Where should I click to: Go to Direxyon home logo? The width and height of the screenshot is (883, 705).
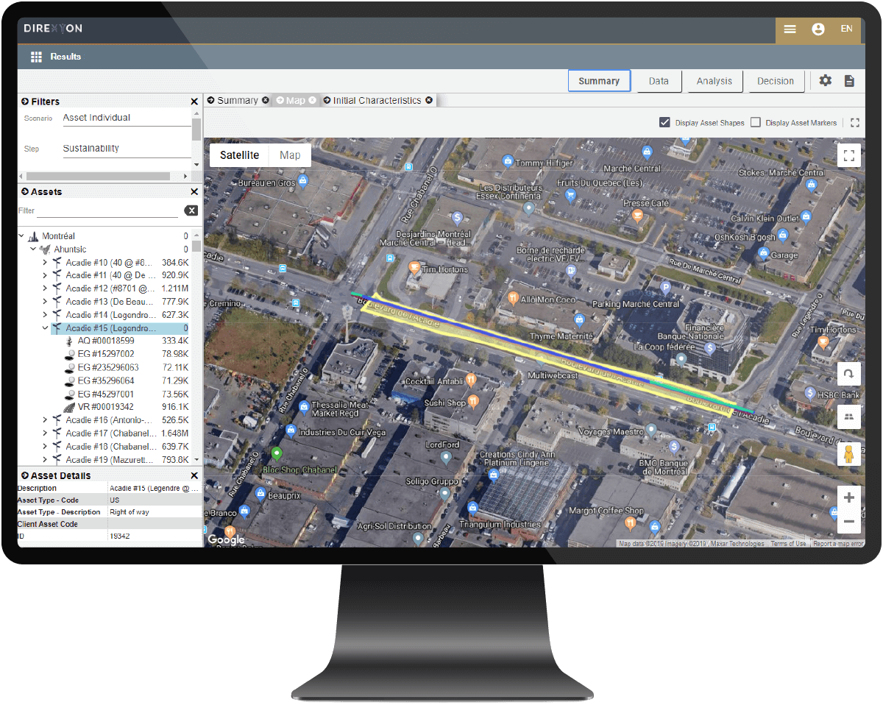click(53, 28)
